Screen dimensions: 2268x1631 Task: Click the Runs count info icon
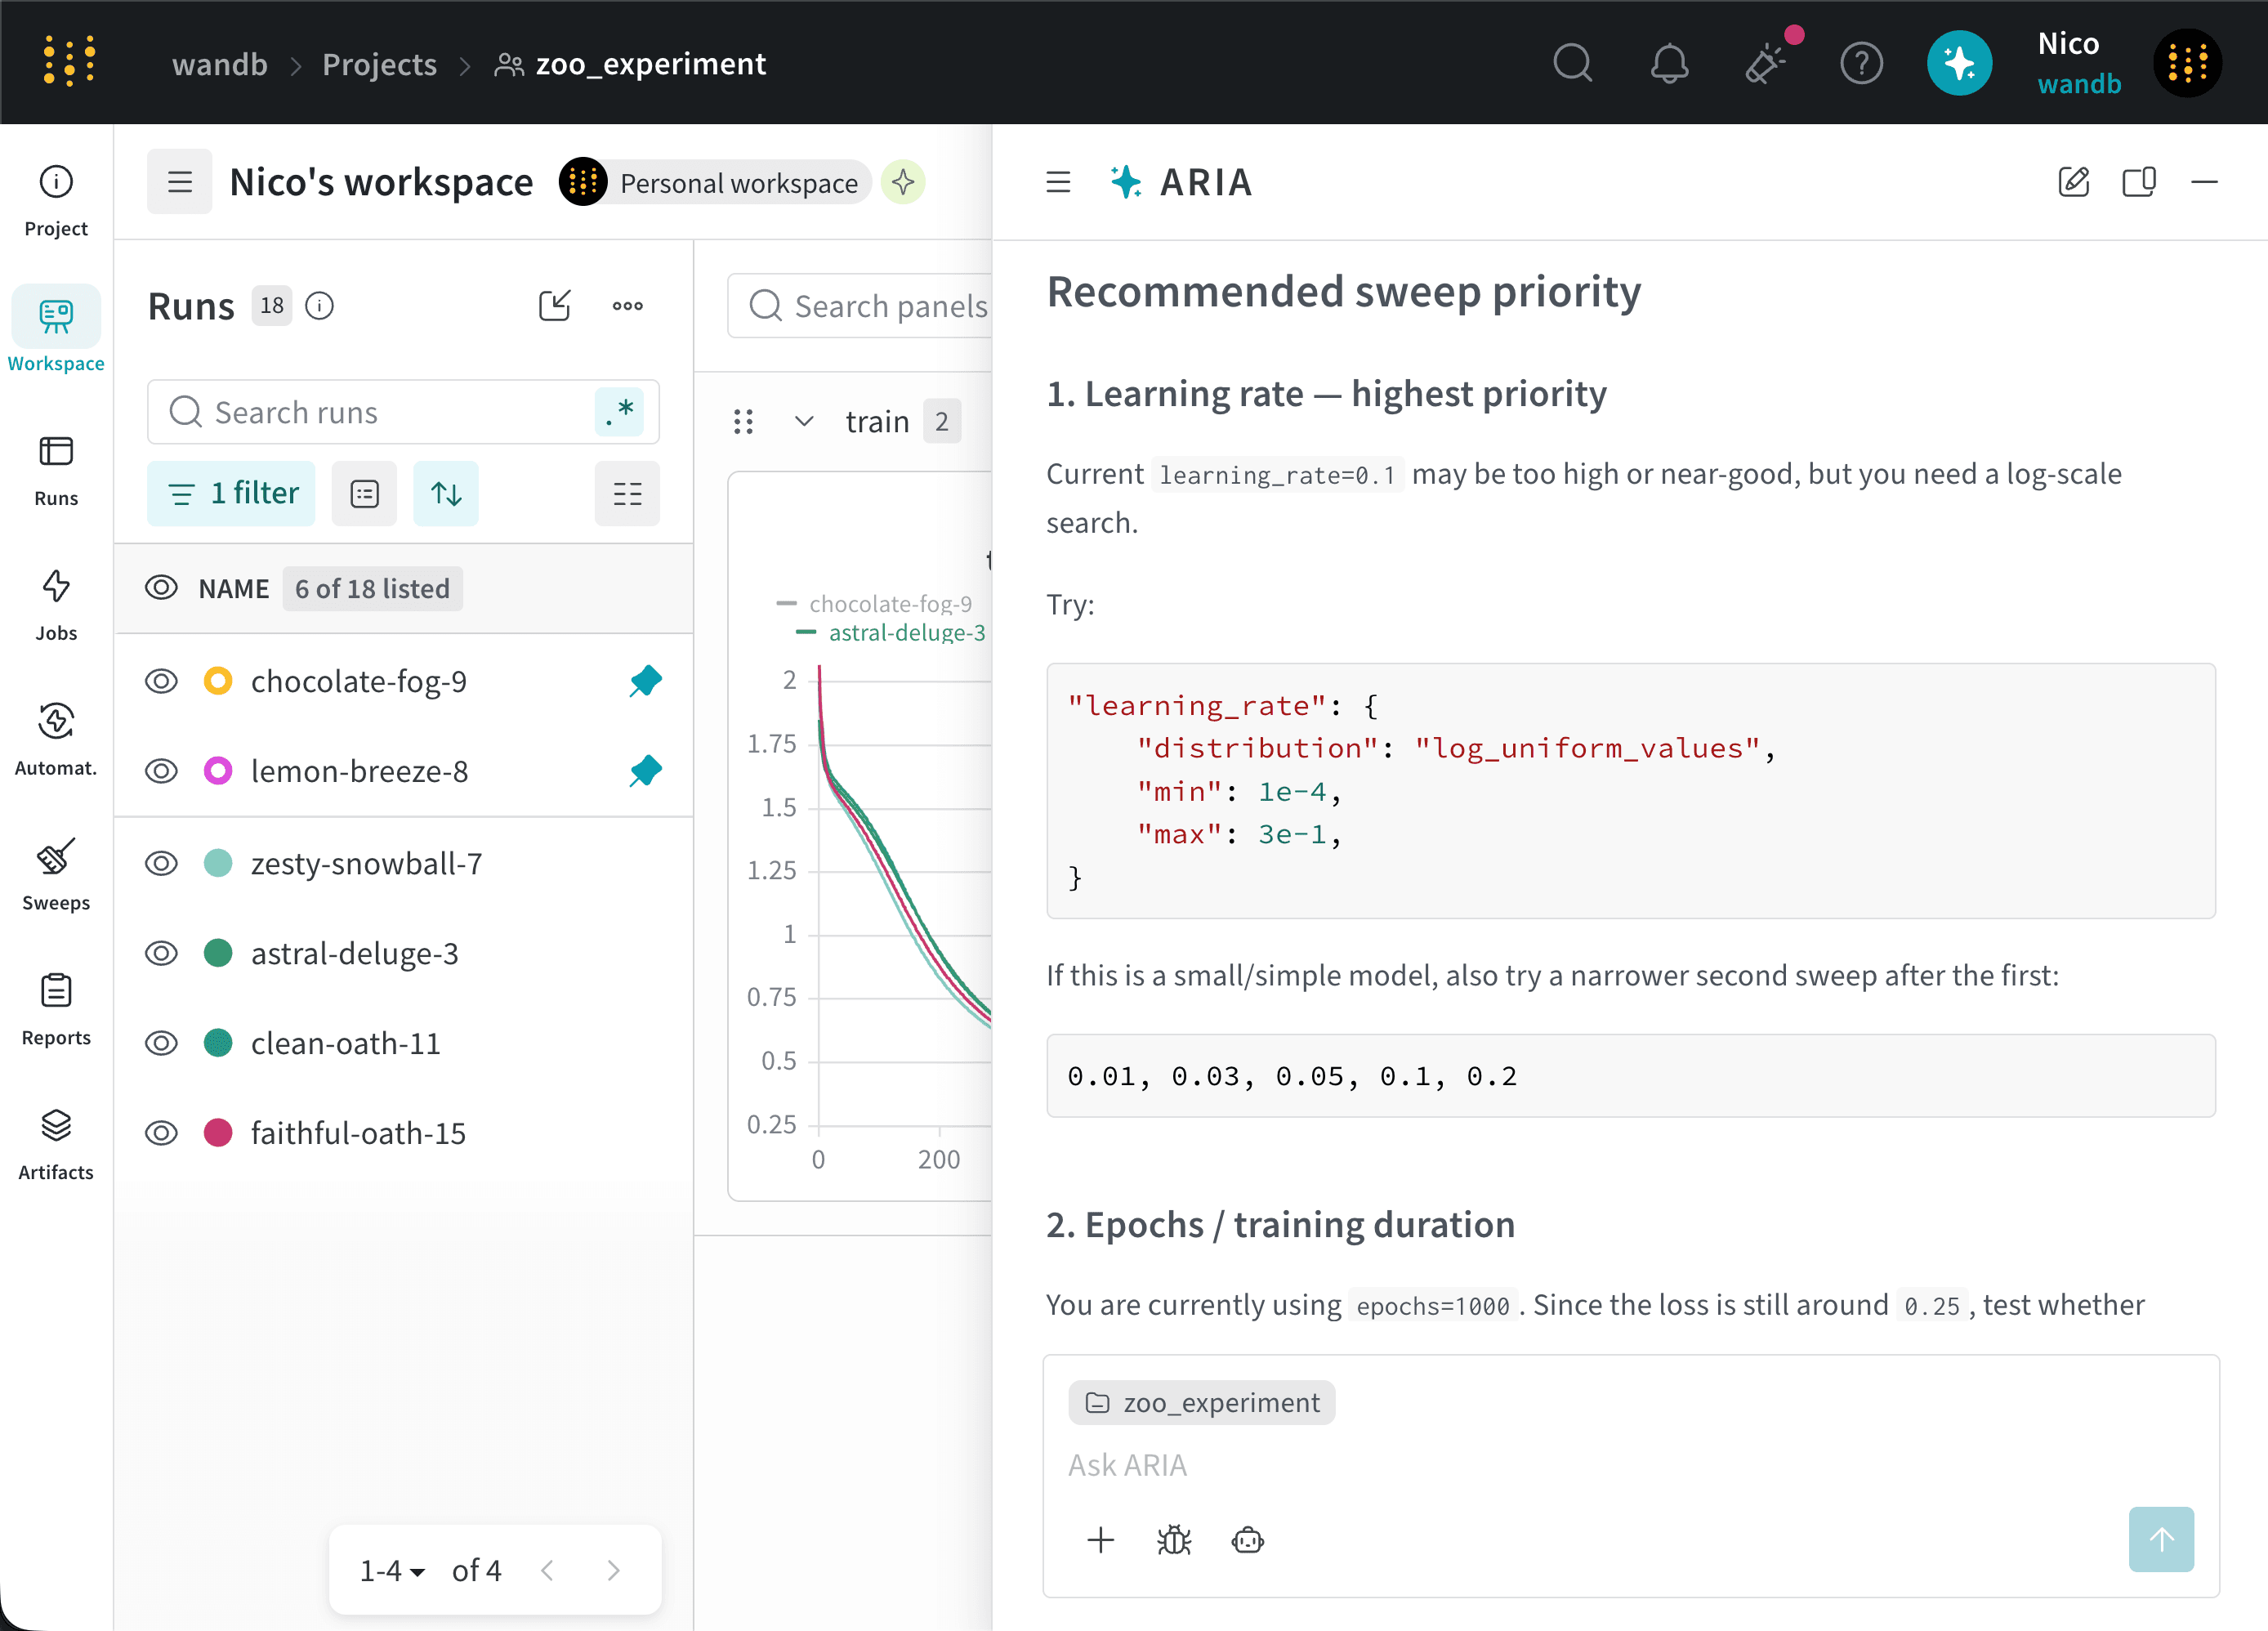pyautogui.click(x=319, y=306)
